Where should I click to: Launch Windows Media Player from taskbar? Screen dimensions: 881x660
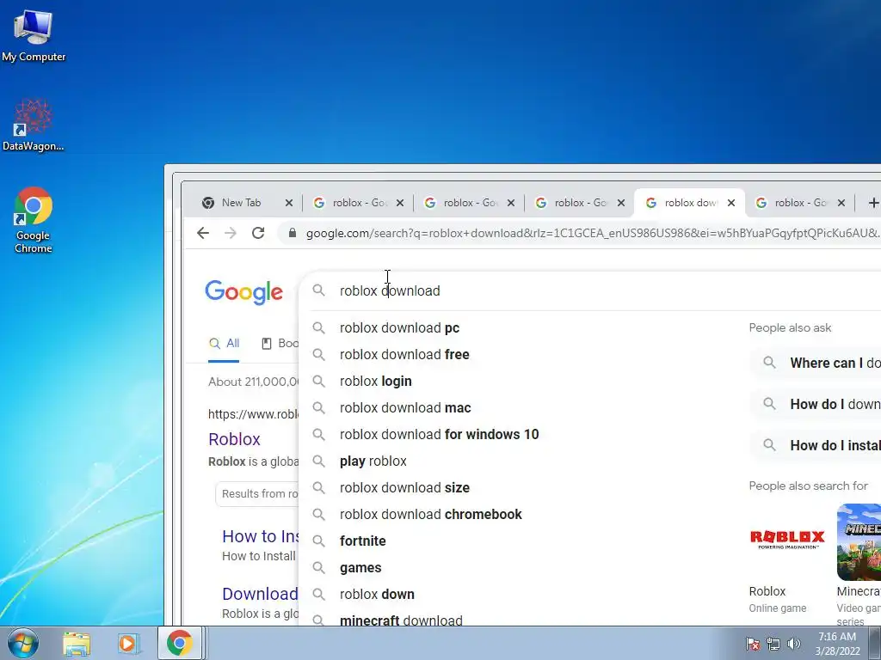127,644
